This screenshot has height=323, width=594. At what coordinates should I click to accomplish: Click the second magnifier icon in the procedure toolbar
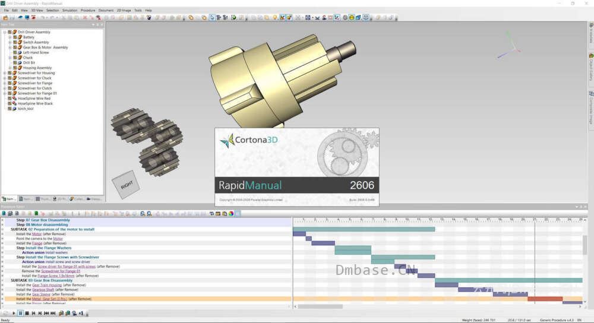tap(149, 214)
